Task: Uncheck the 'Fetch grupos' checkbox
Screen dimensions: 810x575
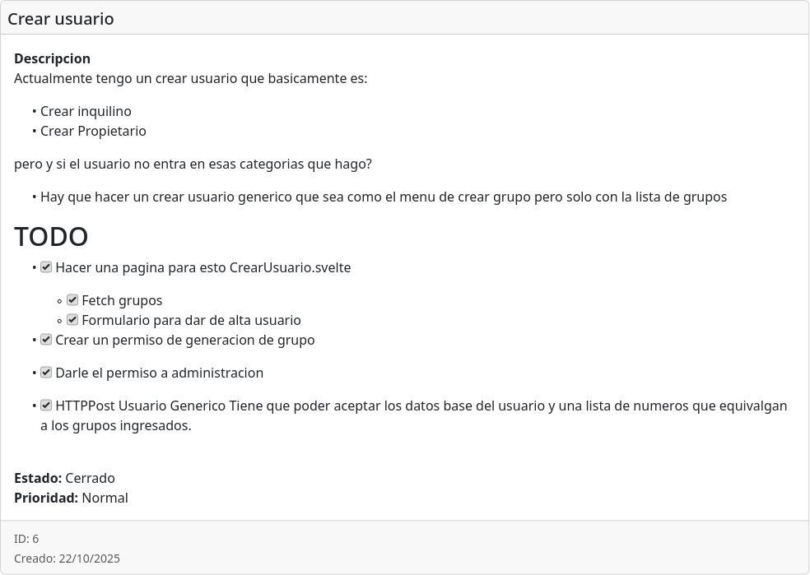Action: 72,300
